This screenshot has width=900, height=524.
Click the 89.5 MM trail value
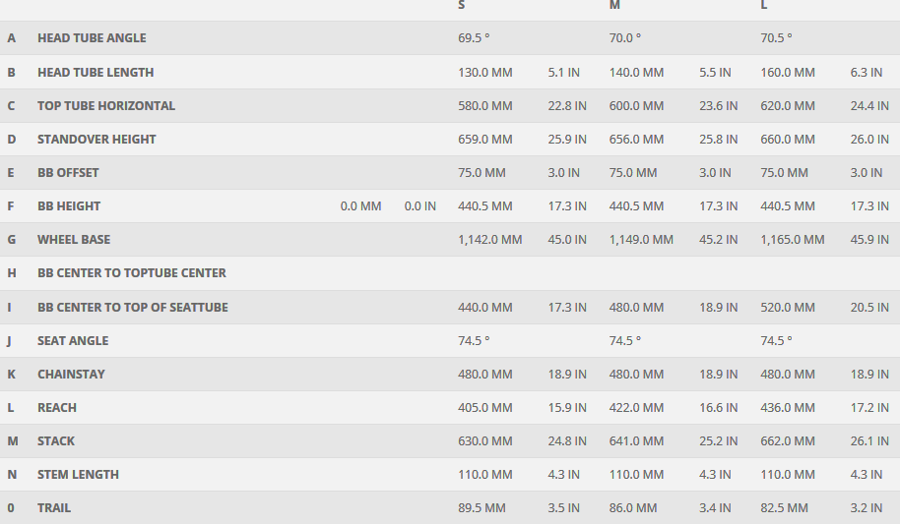[482, 508]
